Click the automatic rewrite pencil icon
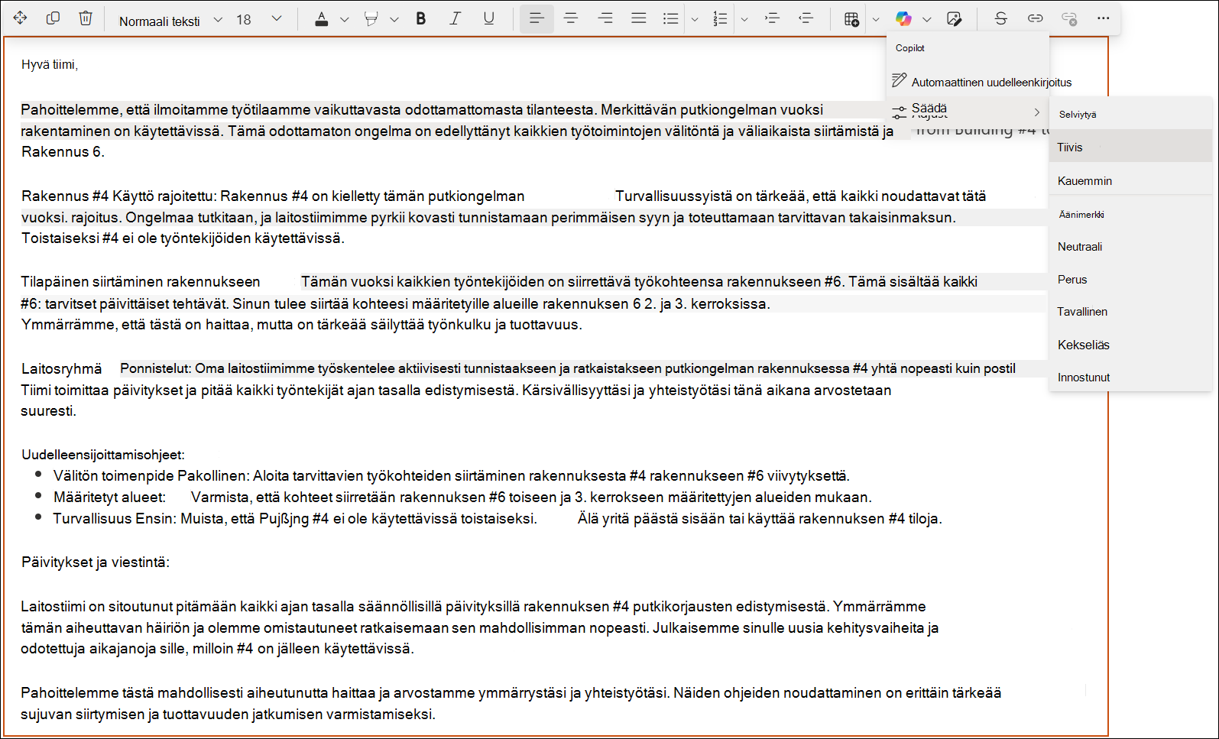The image size is (1219, 739). (x=900, y=80)
